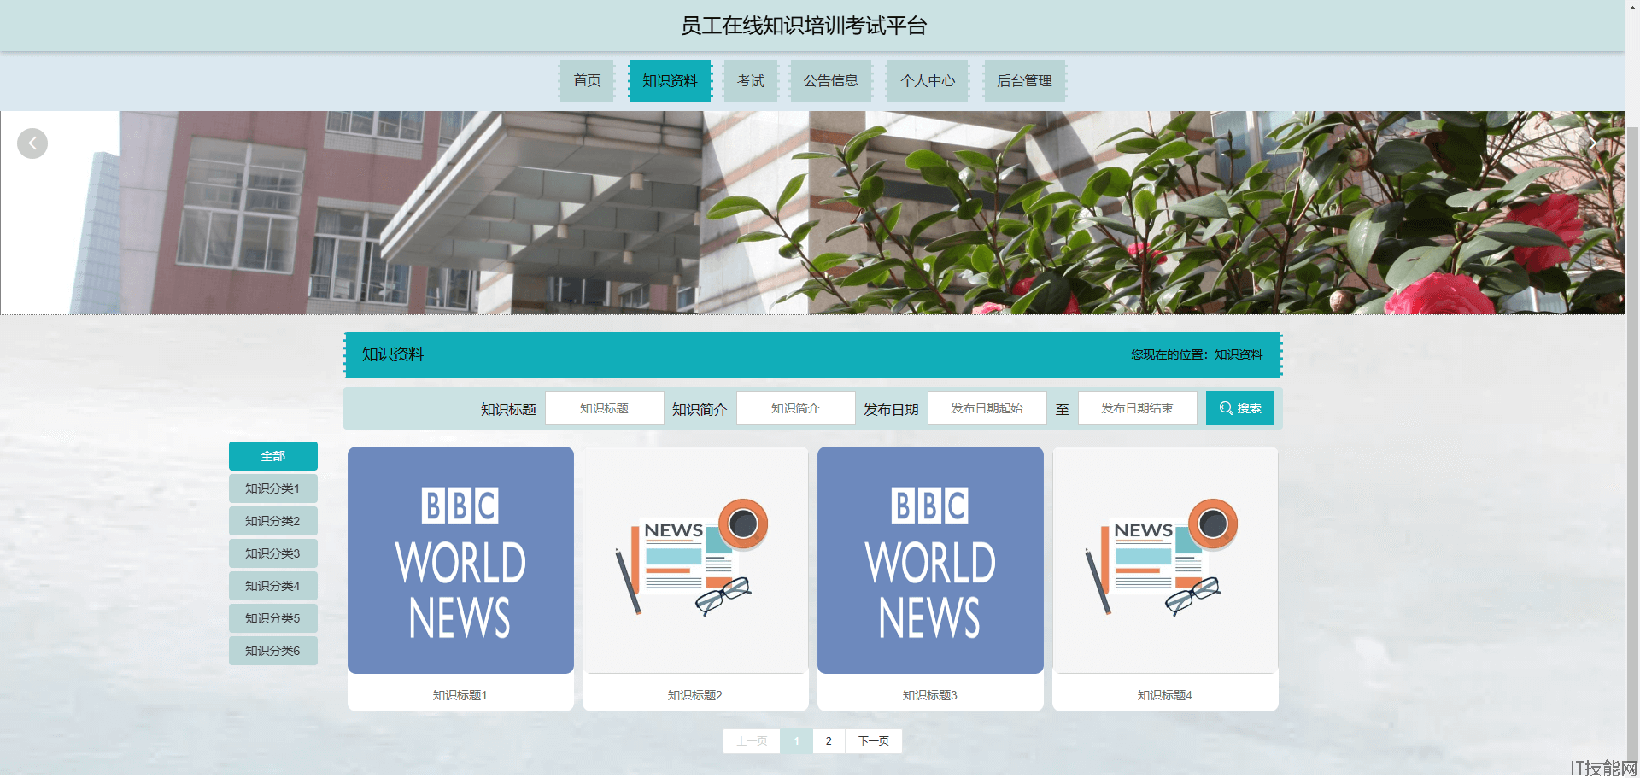
Task: Click the site title 员工在线知识培训考试平台
Action: coord(804,26)
